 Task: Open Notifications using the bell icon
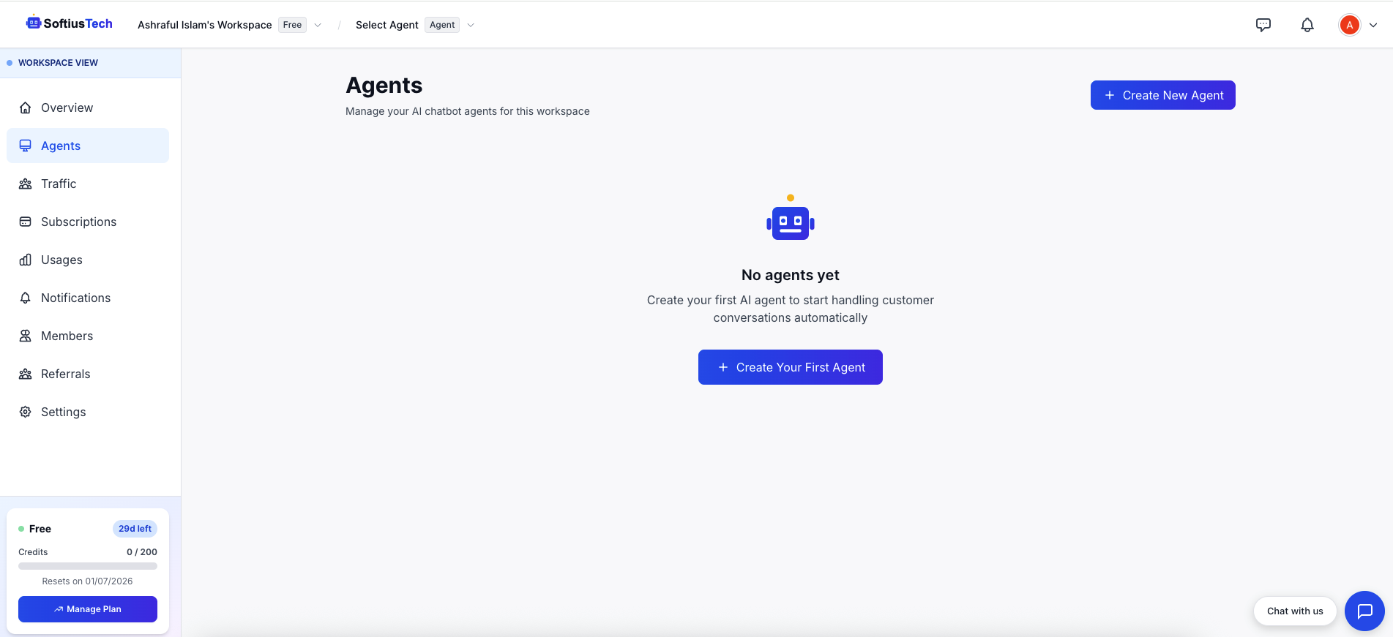[x=26, y=298]
